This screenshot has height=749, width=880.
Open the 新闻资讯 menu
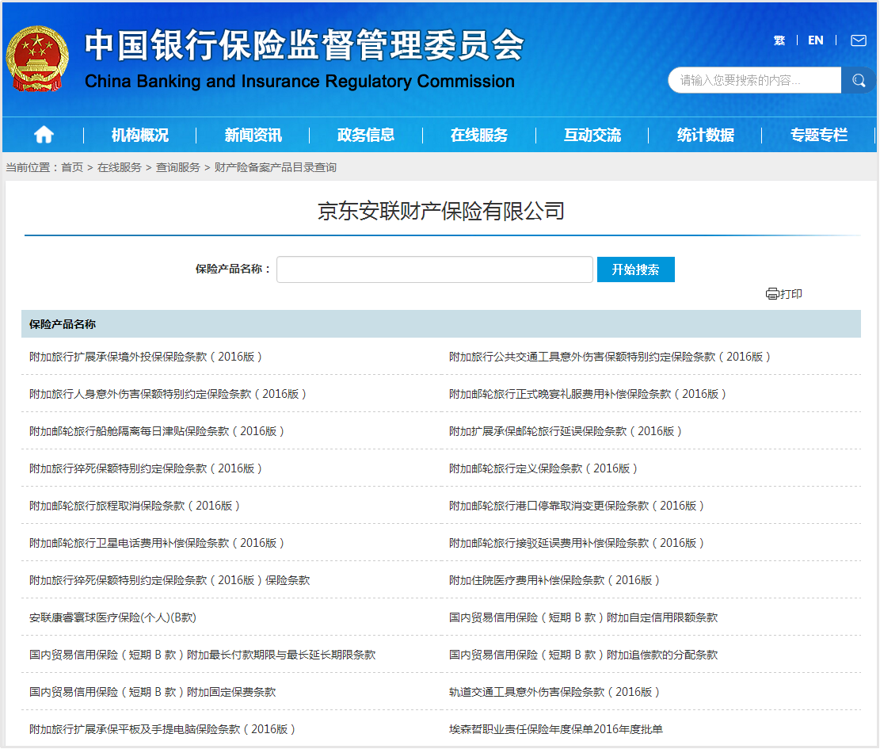point(253,135)
